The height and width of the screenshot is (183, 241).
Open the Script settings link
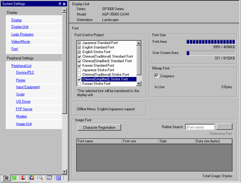coord(20,94)
